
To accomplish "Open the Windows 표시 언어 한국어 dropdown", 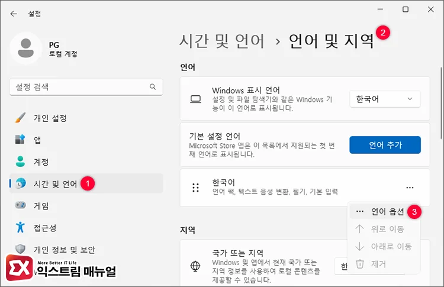I will [x=385, y=99].
